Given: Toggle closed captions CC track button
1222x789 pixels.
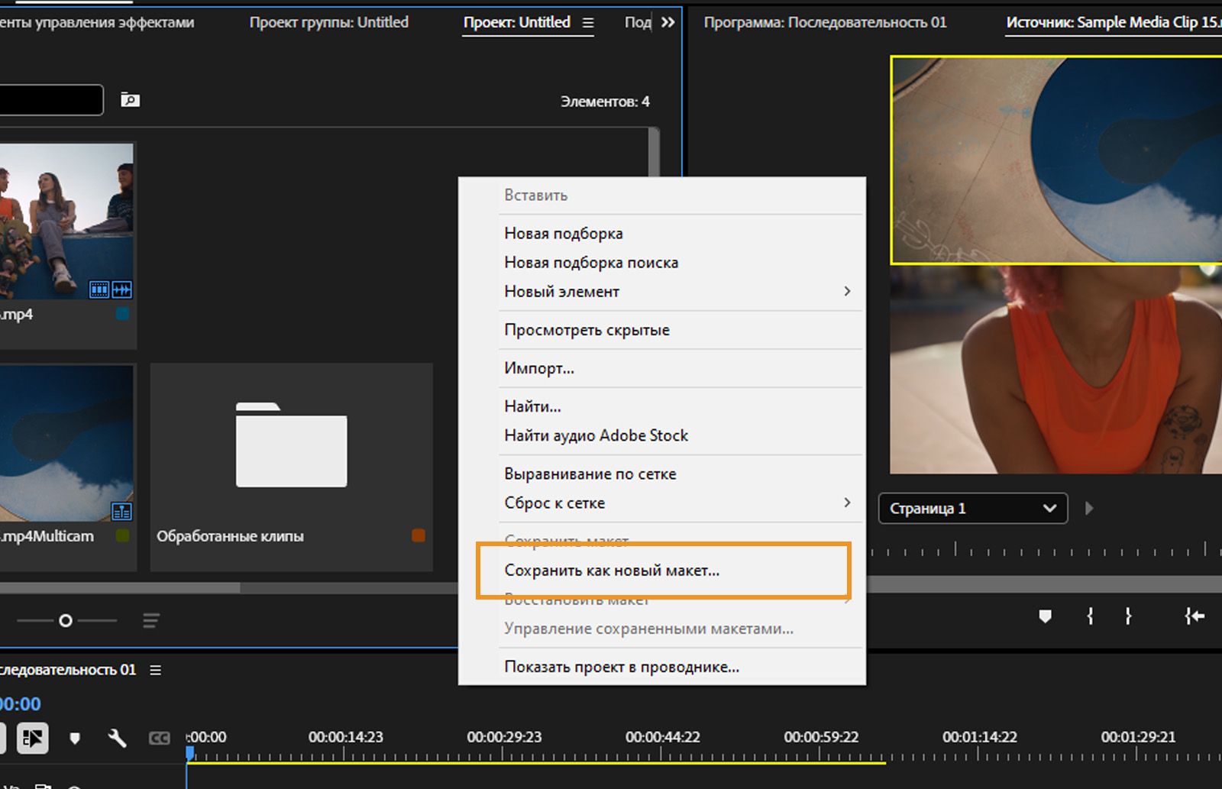Looking at the screenshot, I should [x=159, y=738].
